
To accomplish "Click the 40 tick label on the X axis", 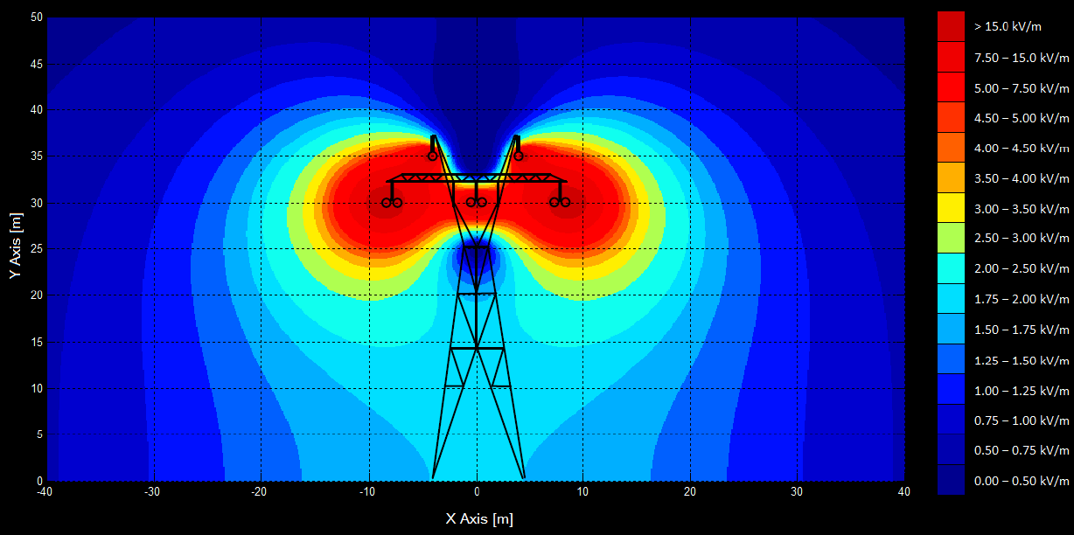I will coord(903,492).
